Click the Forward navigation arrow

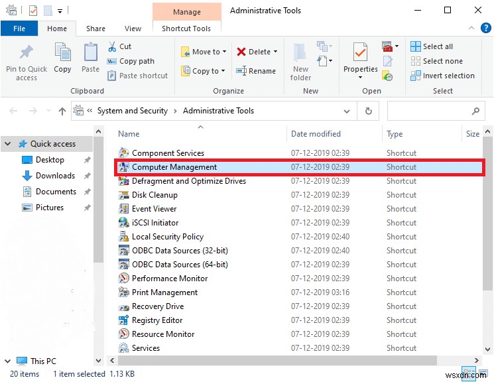click(32, 111)
